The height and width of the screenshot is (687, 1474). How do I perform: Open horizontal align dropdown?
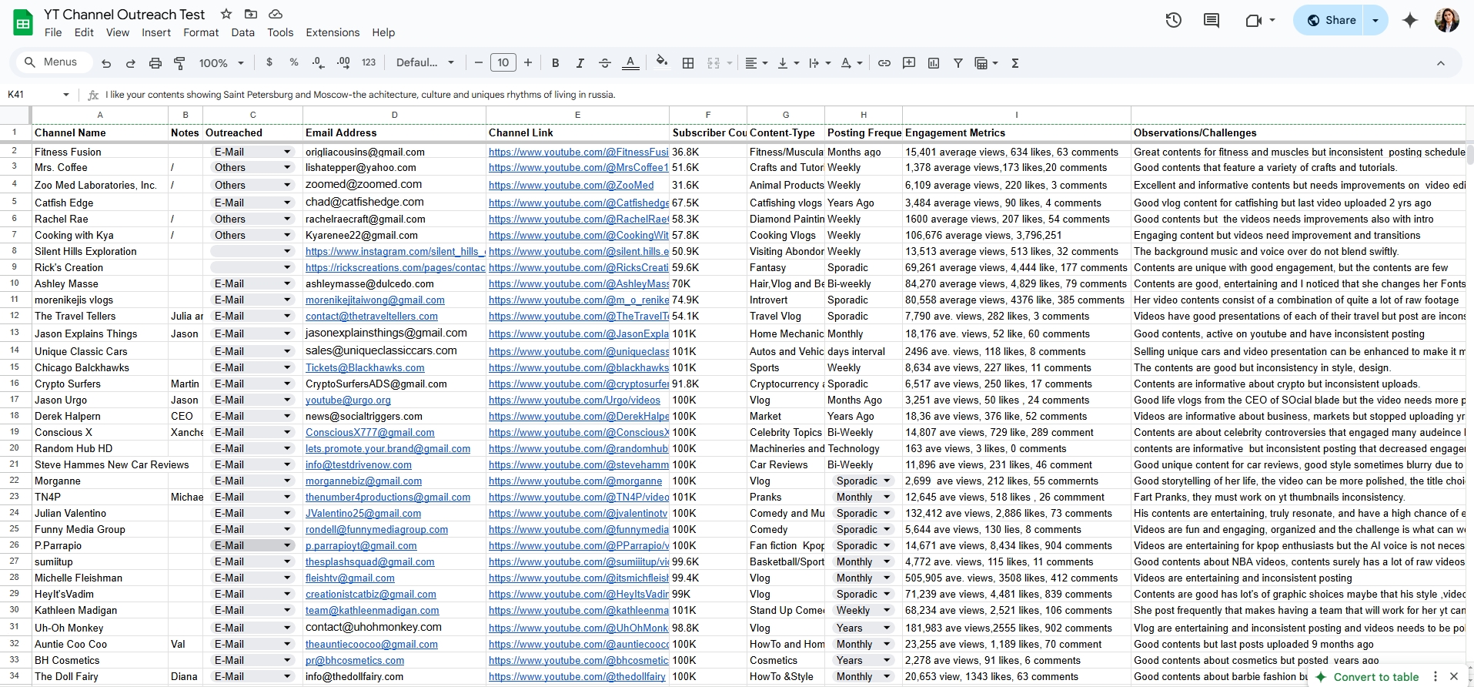tap(757, 63)
